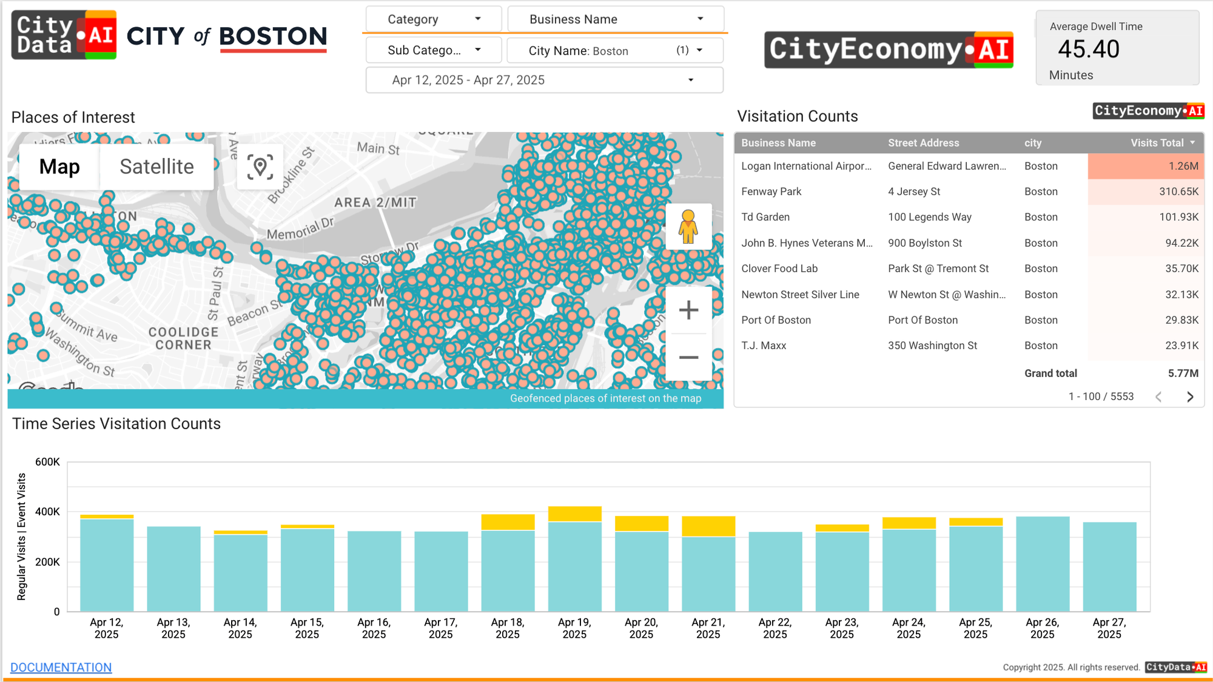
Task: Open the Category dropdown filter
Action: [x=433, y=19]
